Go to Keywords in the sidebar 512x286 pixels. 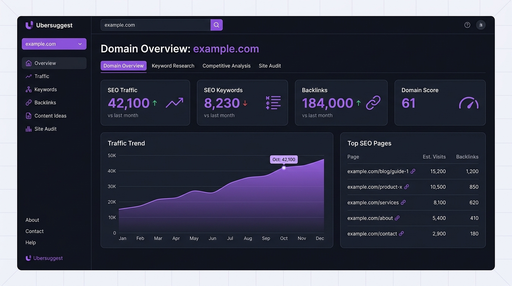pyautogui.click(x=54, y=89)
